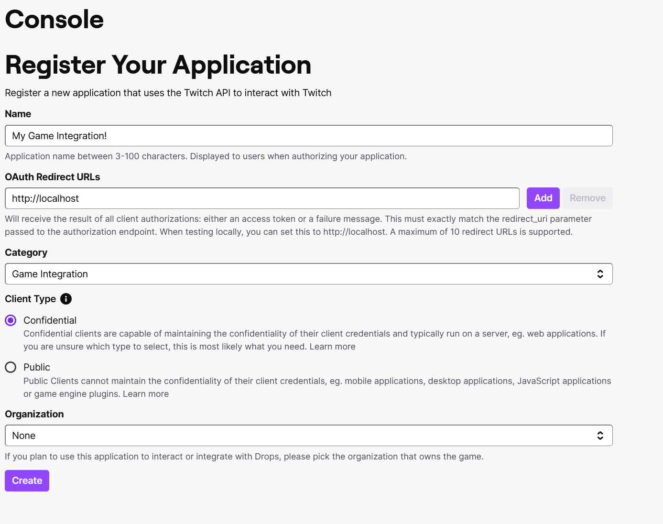Select the Public radio button
663x524 pixels.
pyautogui.click(x=11, y=367)
